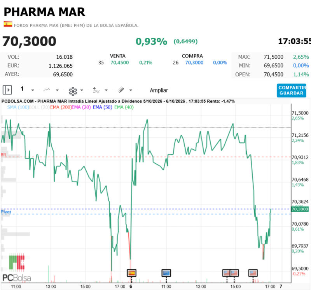Click the COMPARTIR GUARDAR button
311x290 pixels.
tap(292, 91)
